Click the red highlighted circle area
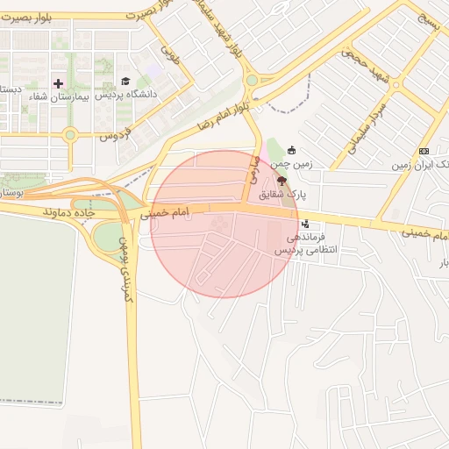The width and height of the screenshot is (449, 449). 224,224
